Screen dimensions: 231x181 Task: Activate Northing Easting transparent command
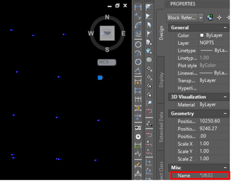[149, 42]
